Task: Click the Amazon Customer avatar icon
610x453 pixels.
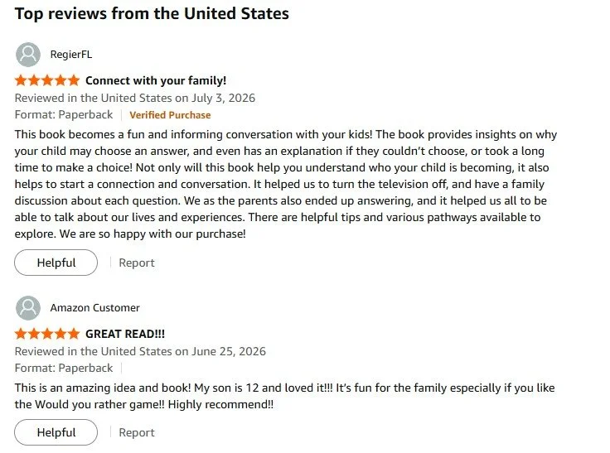Action: pyautogui.click(x=28, y=308)
